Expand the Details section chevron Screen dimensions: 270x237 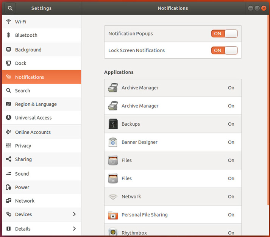[x=74, y=229]
